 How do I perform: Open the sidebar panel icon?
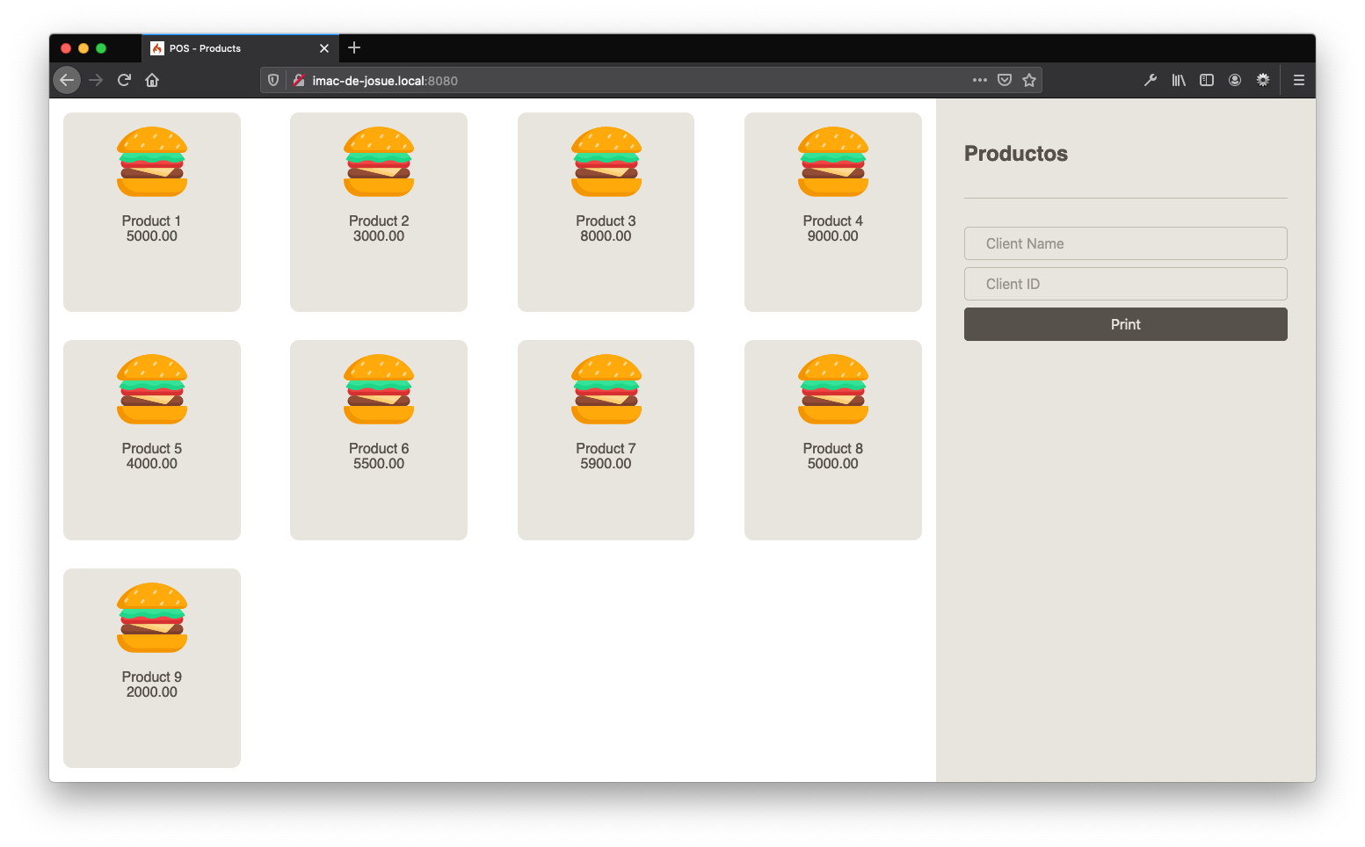pos(1207,79)
